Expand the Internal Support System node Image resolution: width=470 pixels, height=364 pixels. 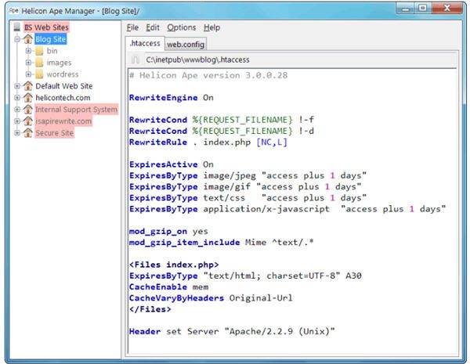(x=17, y=110)
